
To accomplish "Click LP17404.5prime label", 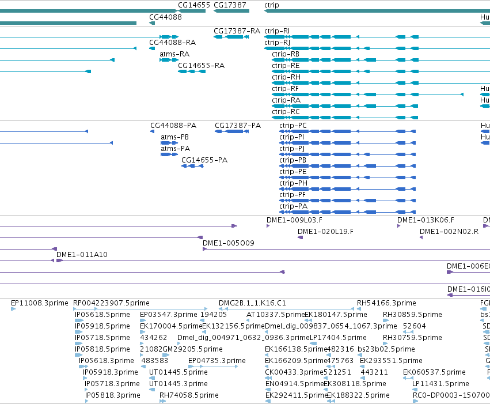I will pos(338,338).
